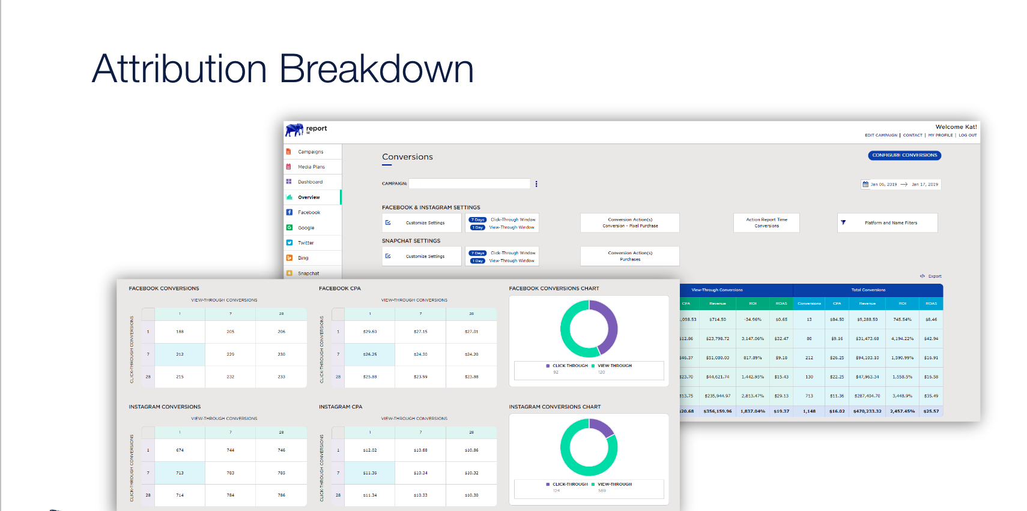Click the Export code icon
The width and height of the screenshot is (1027, 511).
(922, 276)
